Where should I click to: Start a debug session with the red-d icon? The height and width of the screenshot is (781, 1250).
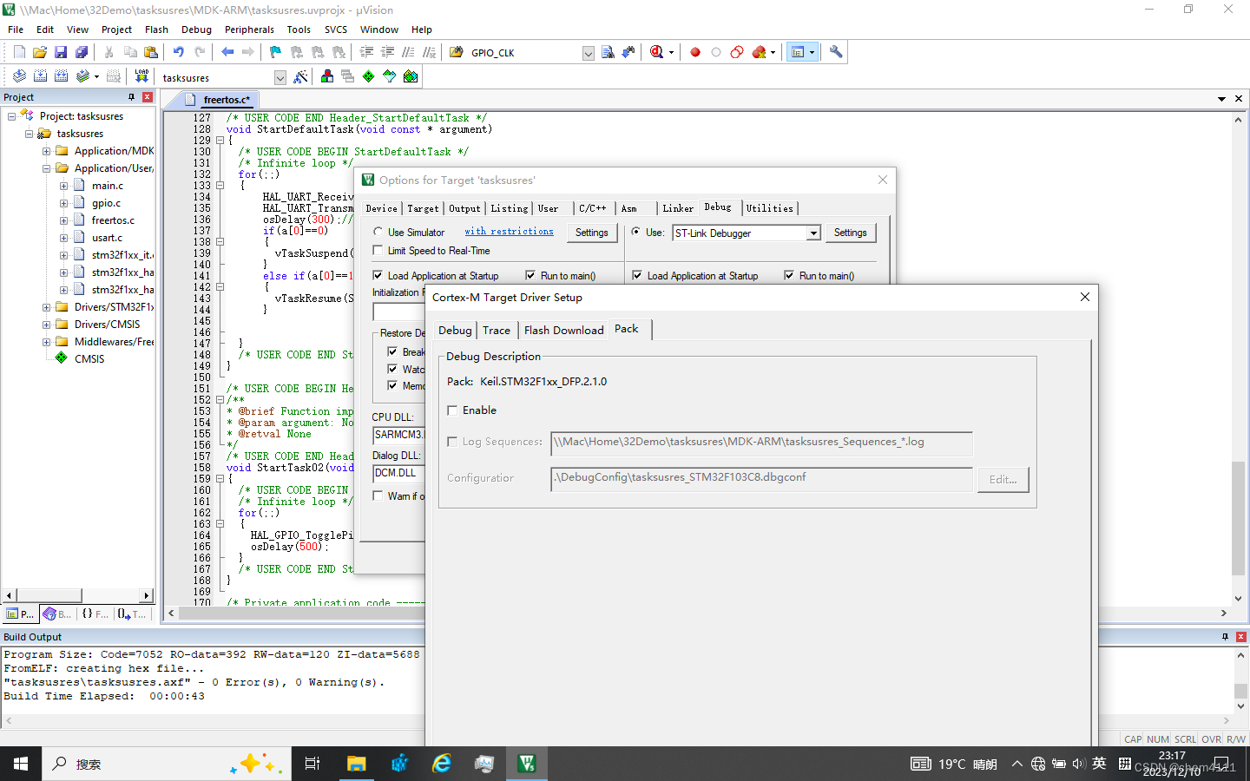pyautogui.click(x=657, y=51)
